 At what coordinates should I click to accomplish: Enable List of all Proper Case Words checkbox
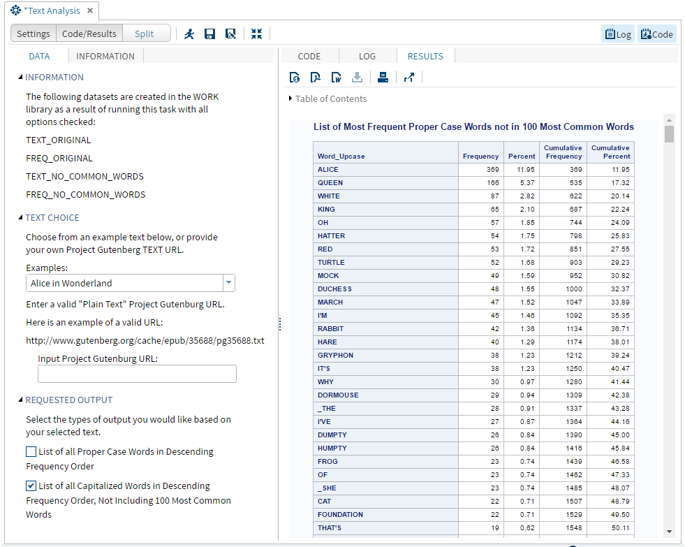click(x=31, y=452)
